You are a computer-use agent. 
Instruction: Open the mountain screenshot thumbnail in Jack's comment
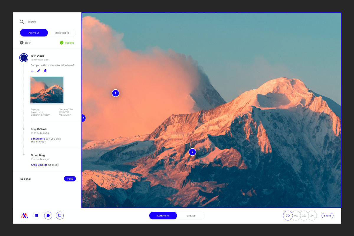tap(47, 90)
